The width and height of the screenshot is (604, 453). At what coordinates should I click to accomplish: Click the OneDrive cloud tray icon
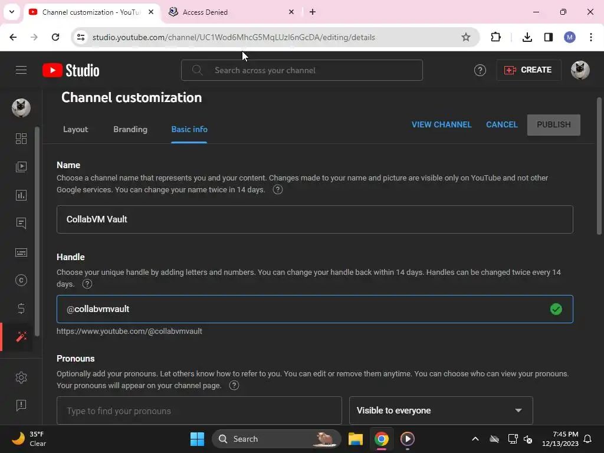(494, 439)
